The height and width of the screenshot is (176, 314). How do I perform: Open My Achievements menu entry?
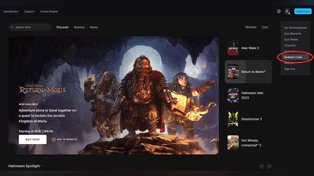pyautogui.click(x=295, y=28)
